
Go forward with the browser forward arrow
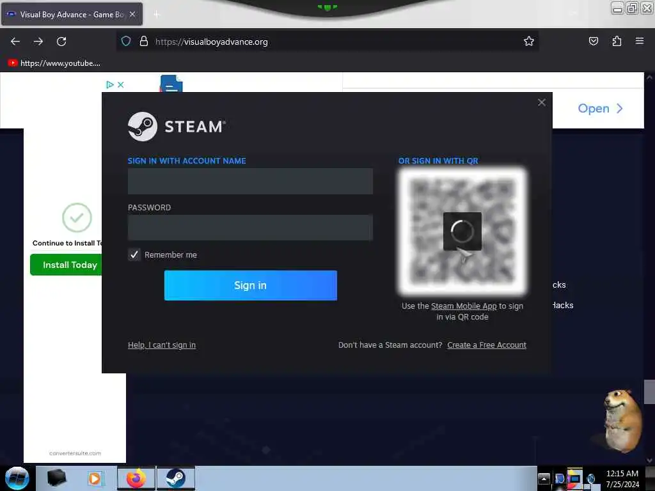(38, 42)
